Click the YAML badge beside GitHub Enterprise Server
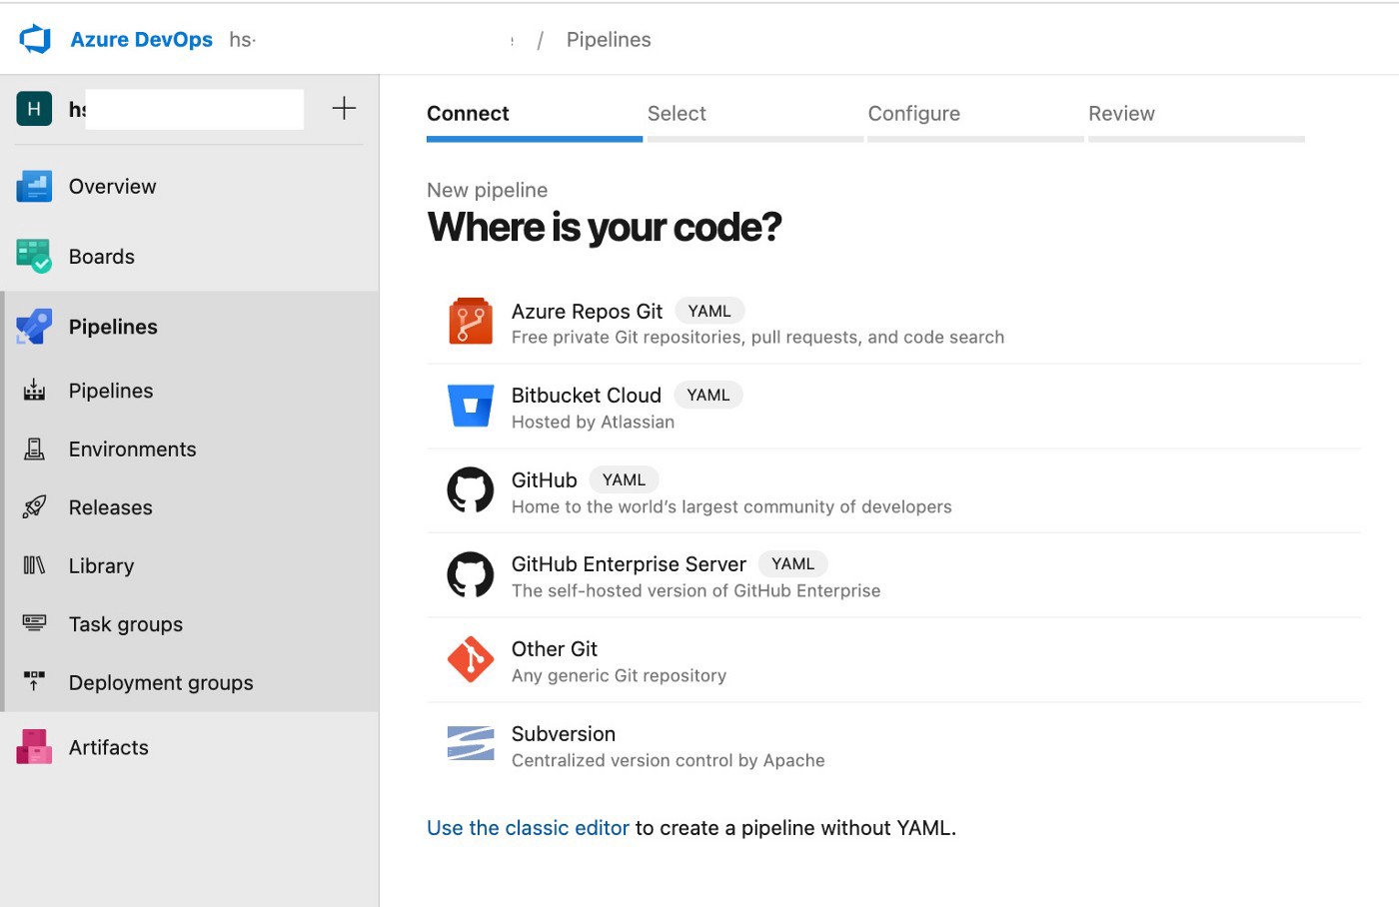Image resolution: width=1399 pixels, height=907 pixels. click(x=793, y=563)
